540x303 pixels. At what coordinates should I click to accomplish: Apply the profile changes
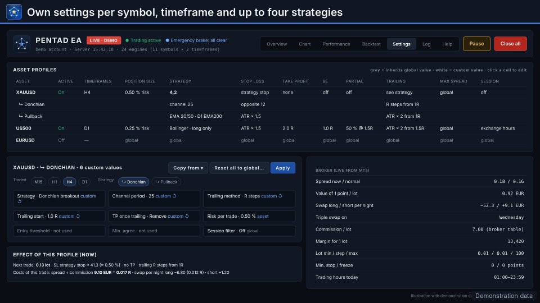click(283, 168)
